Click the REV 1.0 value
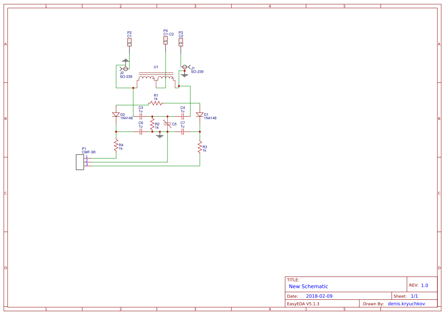This screenshot has width=445, height=315. (x=424, y=285)
